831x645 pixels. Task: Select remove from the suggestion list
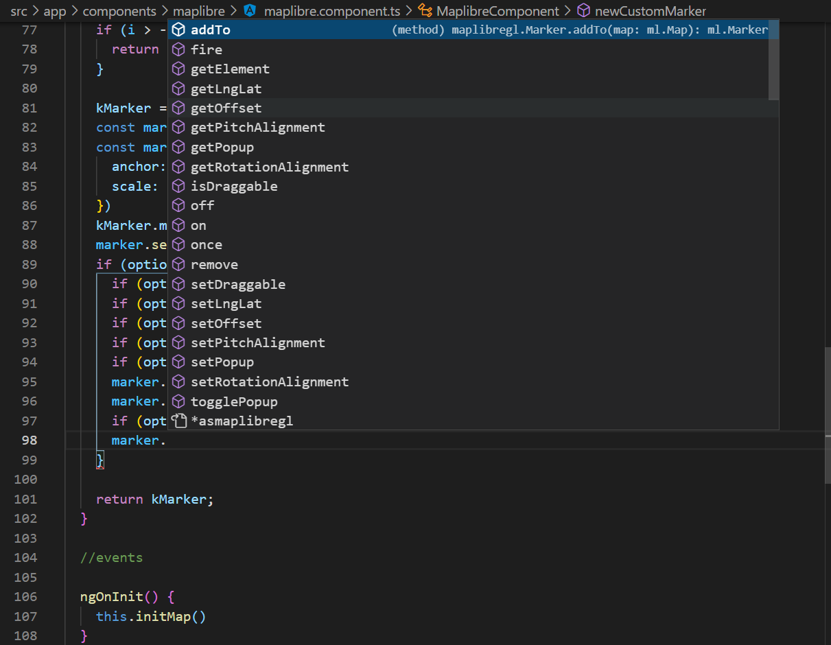point(473,265)
